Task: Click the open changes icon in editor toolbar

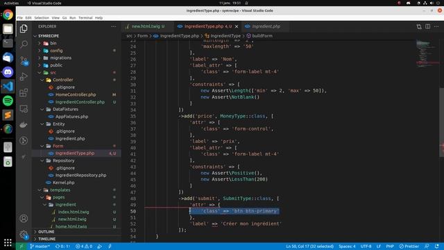Action: [x=419, y=26]
